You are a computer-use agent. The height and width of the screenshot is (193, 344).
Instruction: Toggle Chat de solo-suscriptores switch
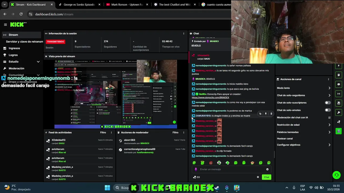328,103
